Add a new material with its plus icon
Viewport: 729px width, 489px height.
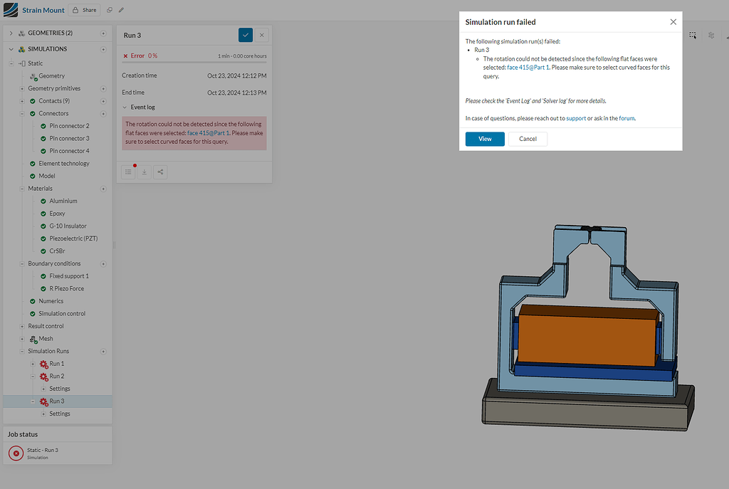[103, 188]
